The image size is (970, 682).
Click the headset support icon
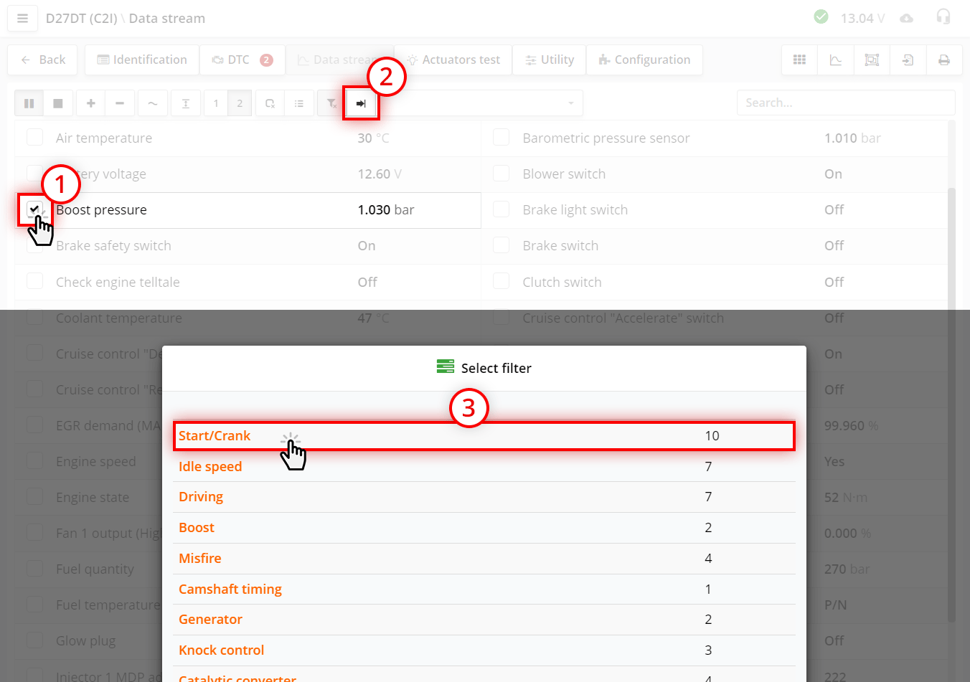point(943,17)
